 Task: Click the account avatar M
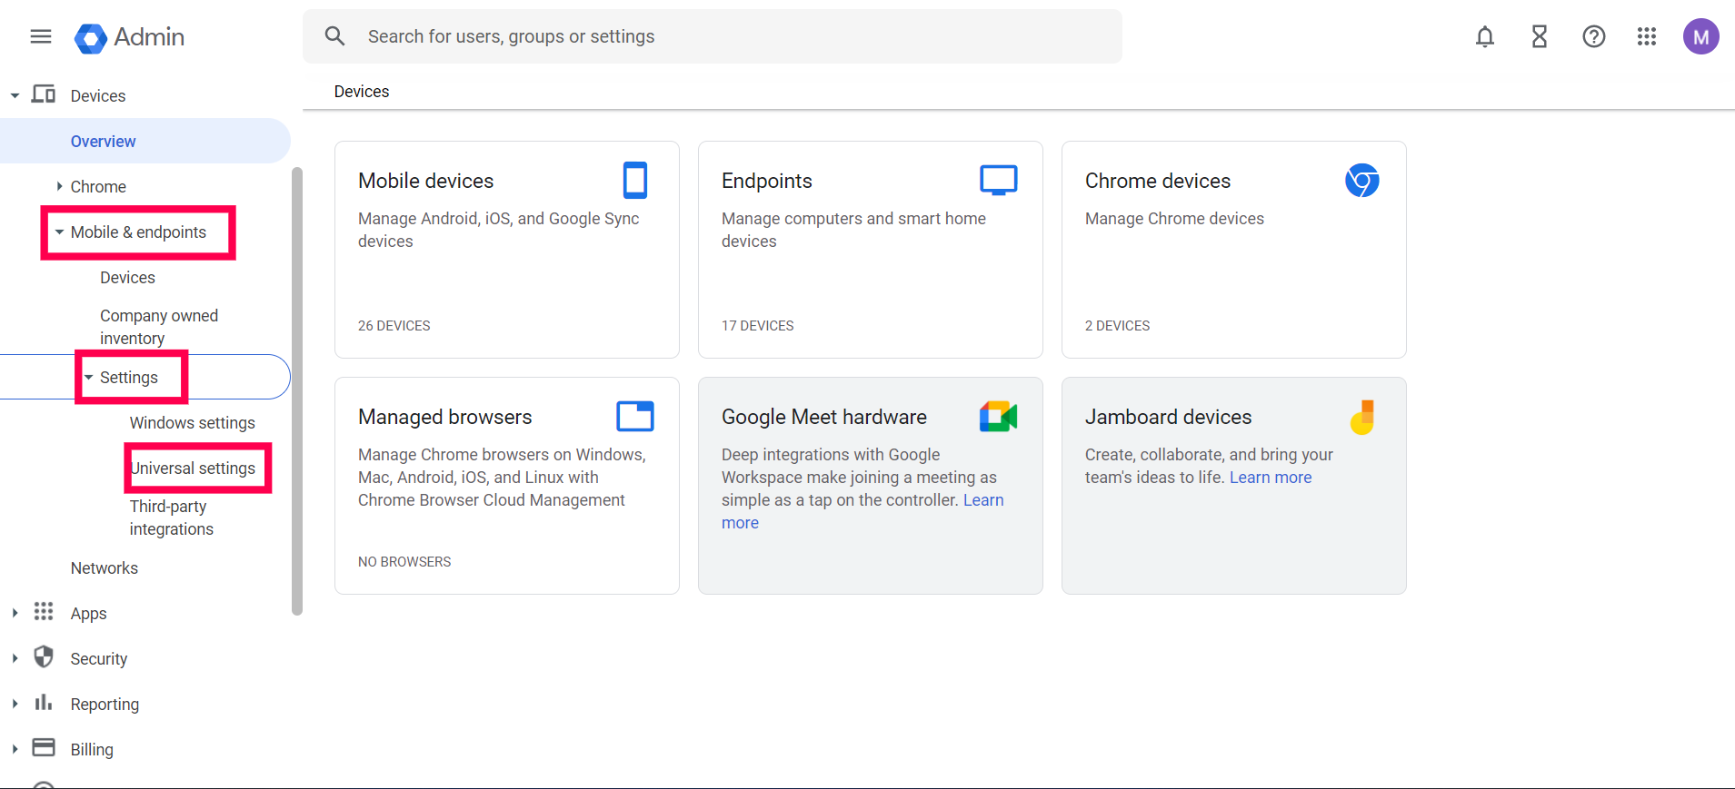pos(1700,36)
